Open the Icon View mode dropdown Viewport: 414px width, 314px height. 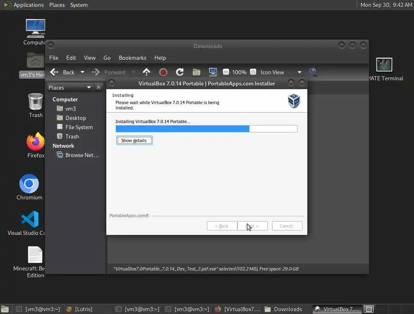tap(281, 72)
